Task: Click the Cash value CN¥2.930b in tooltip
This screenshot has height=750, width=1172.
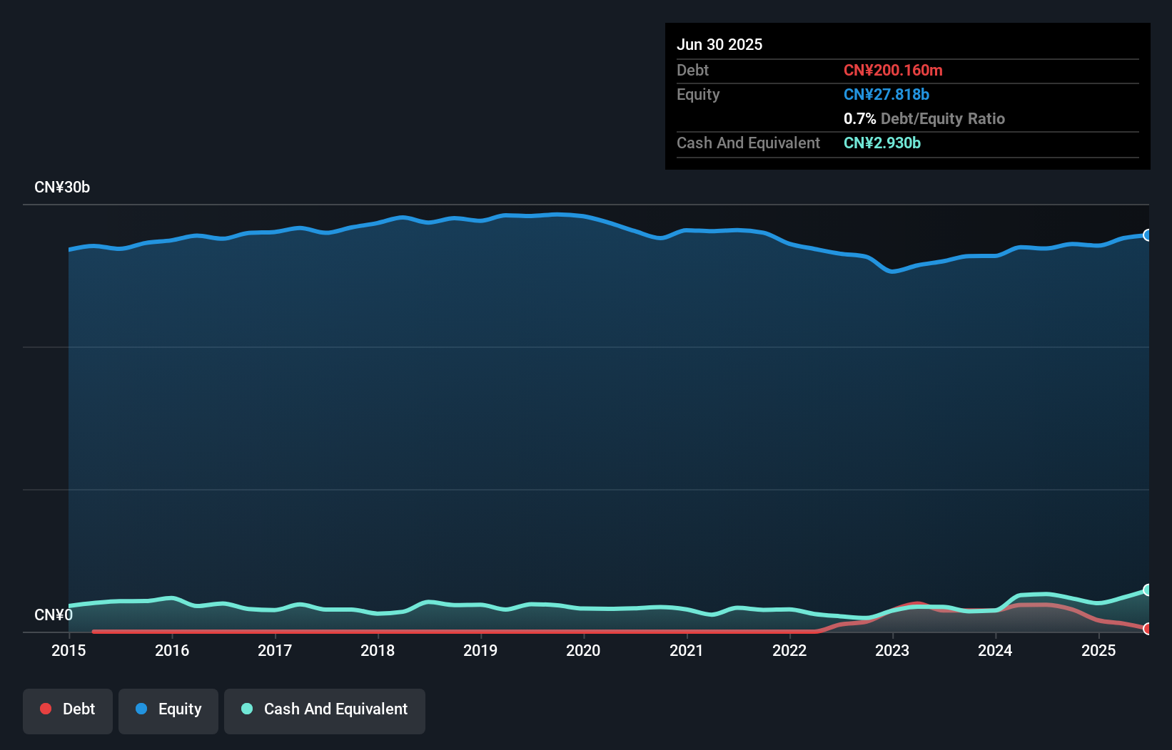Action: point(882,143)
